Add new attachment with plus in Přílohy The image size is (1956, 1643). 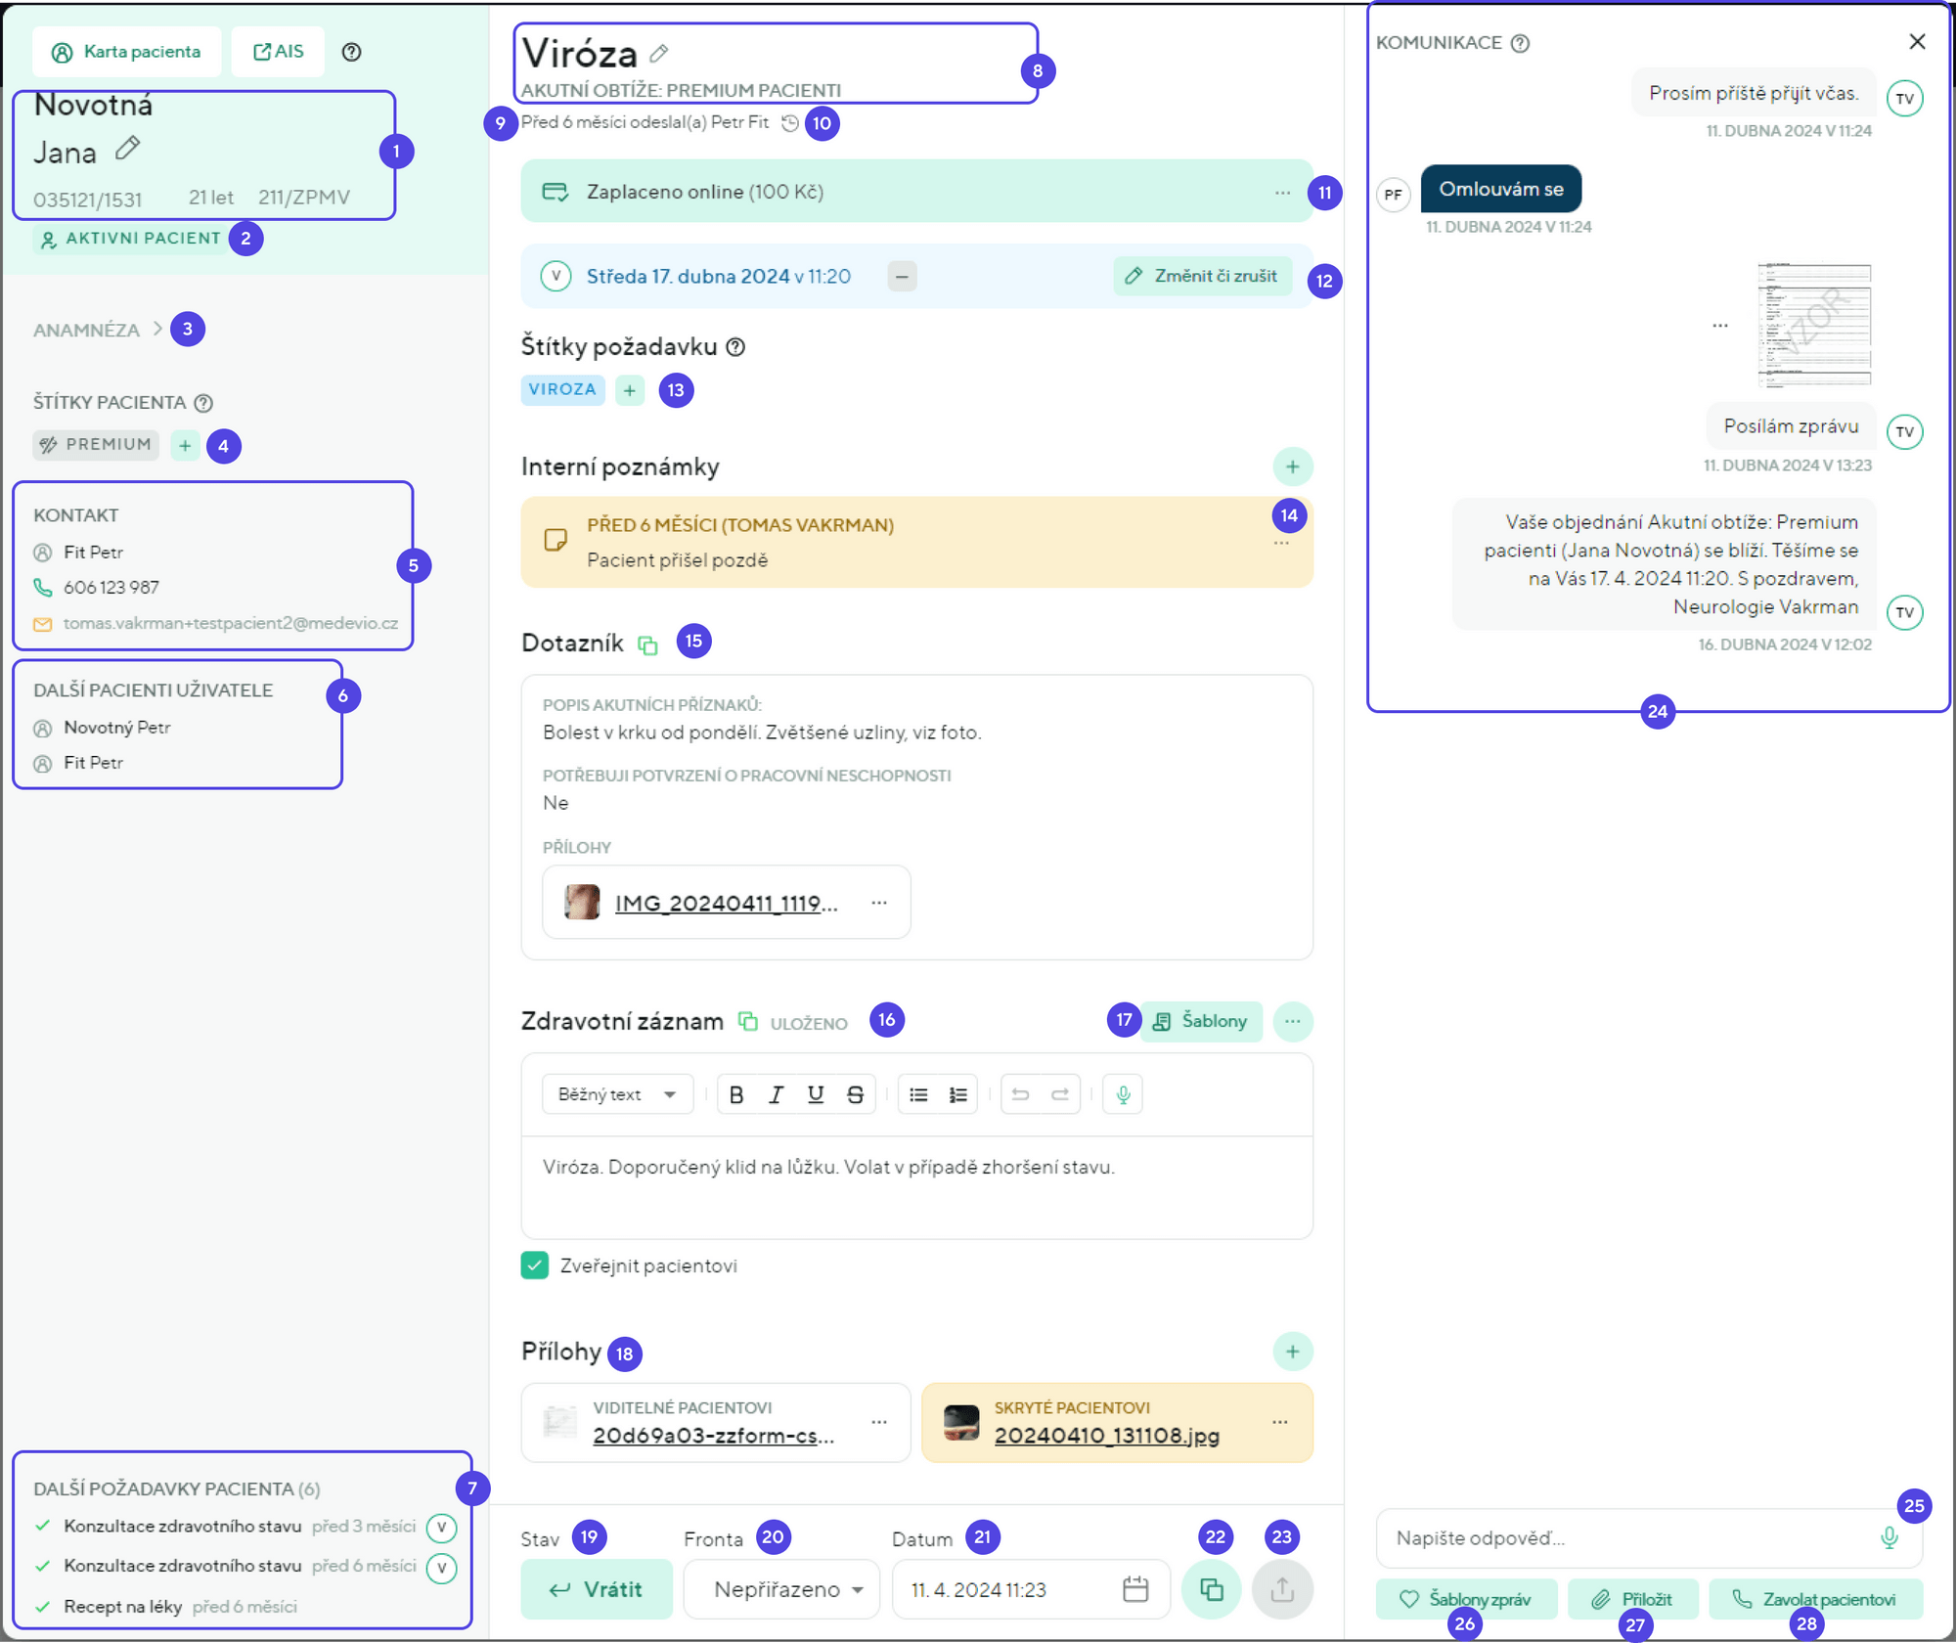[1292, 1352]
